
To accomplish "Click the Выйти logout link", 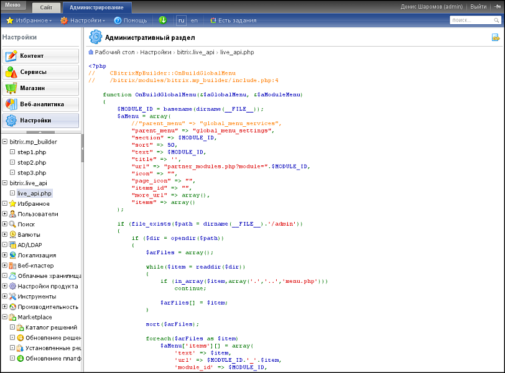I will [x=479, y=6].
